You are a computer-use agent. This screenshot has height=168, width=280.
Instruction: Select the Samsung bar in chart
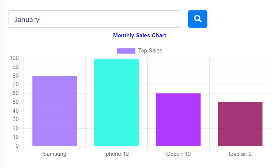55,111
